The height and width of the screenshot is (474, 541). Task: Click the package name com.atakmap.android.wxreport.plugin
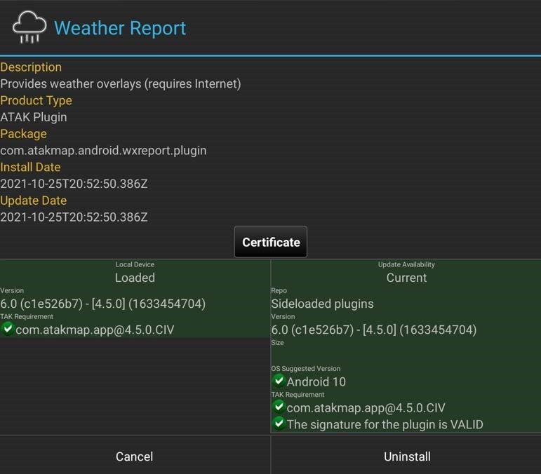(103, 150)
